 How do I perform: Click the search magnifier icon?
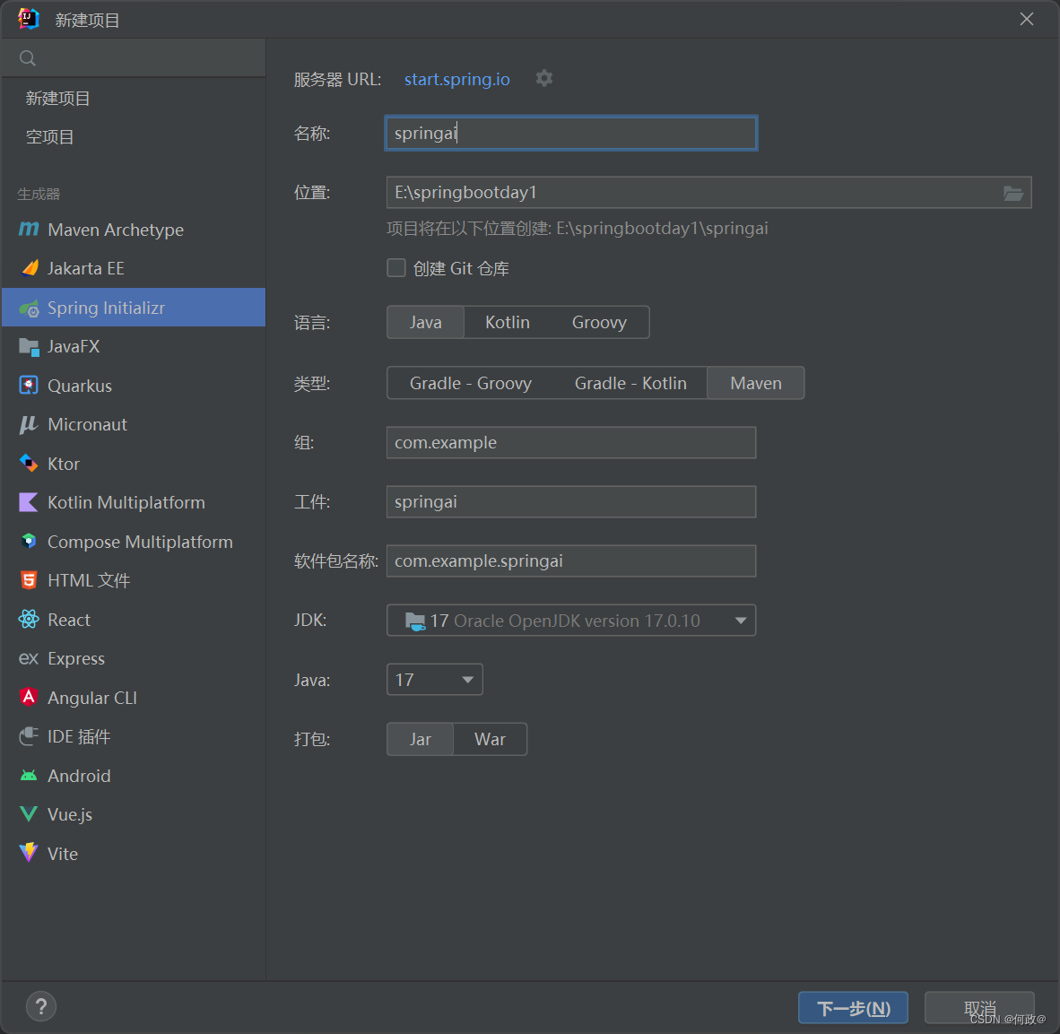click(28, 58)
